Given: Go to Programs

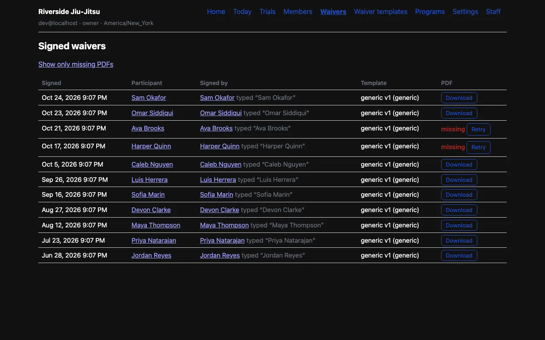Looking at the screenshot, I should [x=430, y=12].
